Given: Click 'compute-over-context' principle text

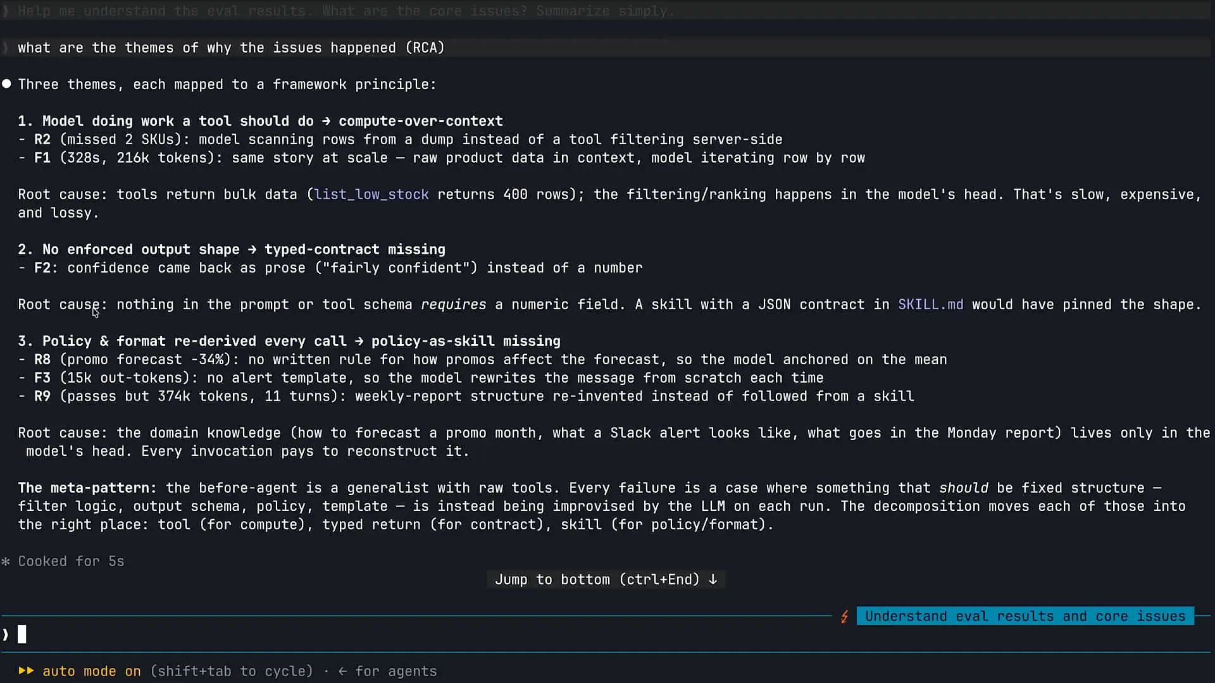Looking at the screenshot, I should click(421, 121).
